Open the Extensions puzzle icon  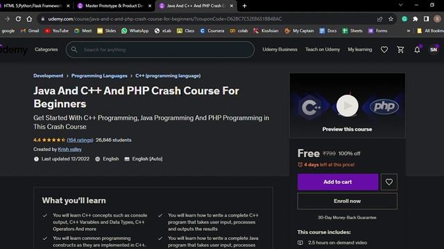point(415,19)
